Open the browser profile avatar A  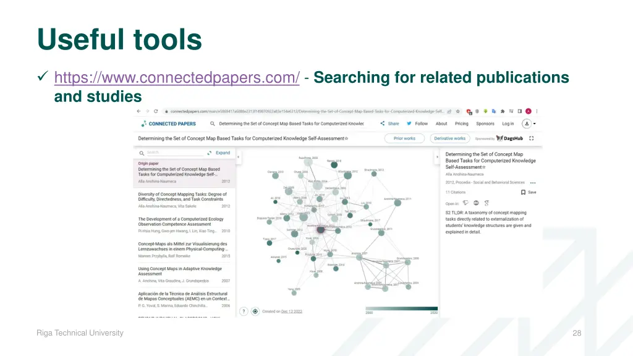(x=529, y=111)
